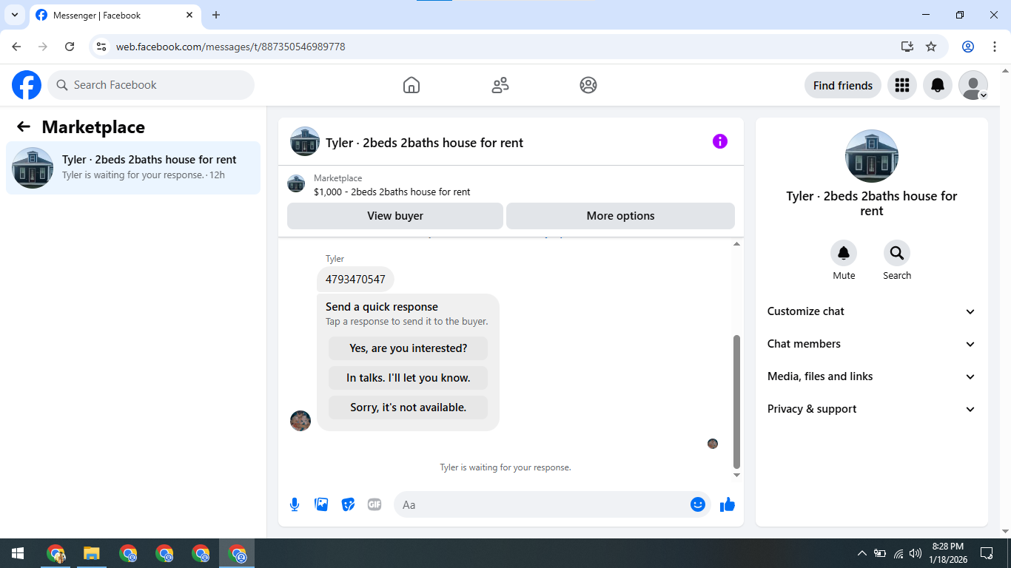
Task: Click the Find friends button
Action: [843, 85]
